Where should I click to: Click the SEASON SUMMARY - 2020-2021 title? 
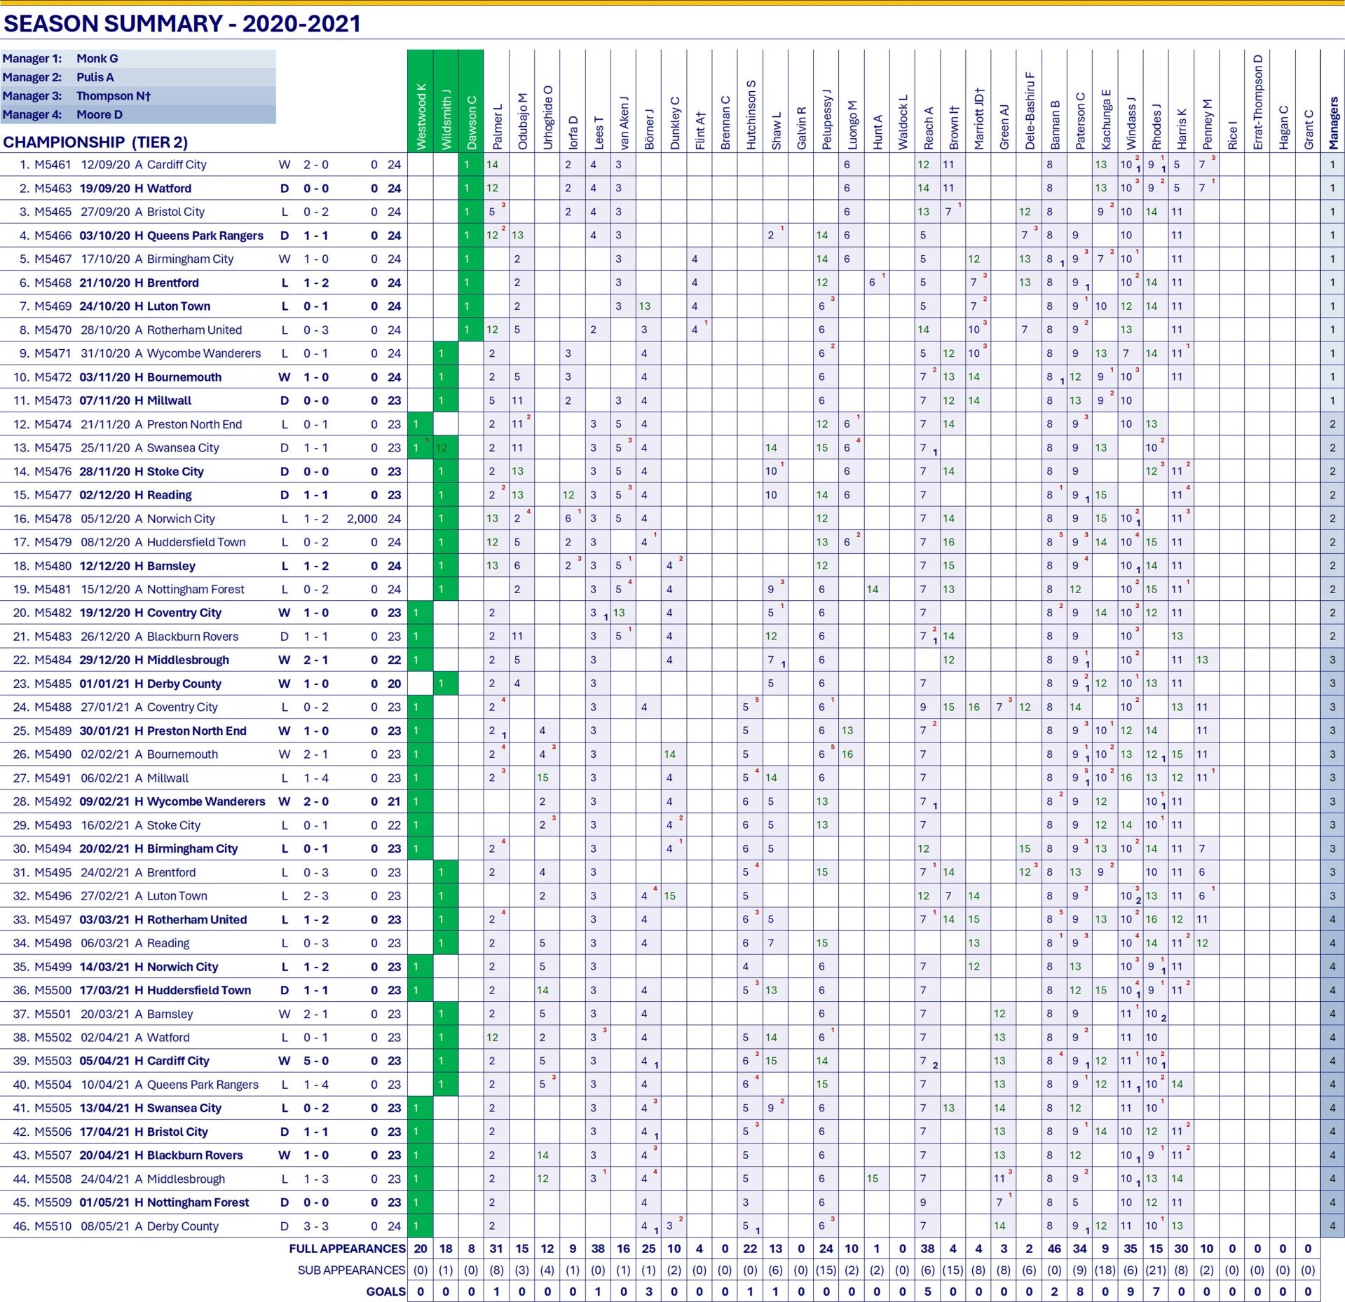pos(182,24)
